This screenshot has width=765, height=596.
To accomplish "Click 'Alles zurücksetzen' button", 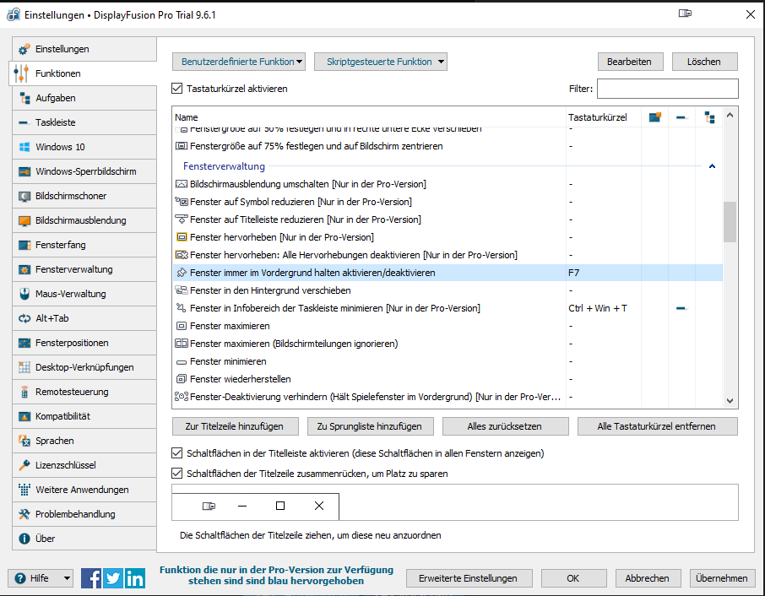I will 506,426.
